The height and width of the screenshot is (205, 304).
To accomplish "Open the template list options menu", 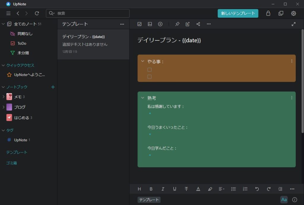I will 122,24.
